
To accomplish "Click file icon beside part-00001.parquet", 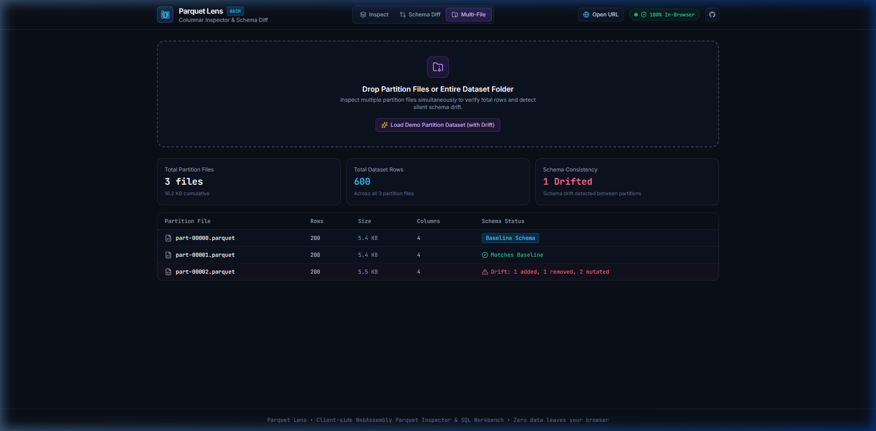I will pos(168,255).
